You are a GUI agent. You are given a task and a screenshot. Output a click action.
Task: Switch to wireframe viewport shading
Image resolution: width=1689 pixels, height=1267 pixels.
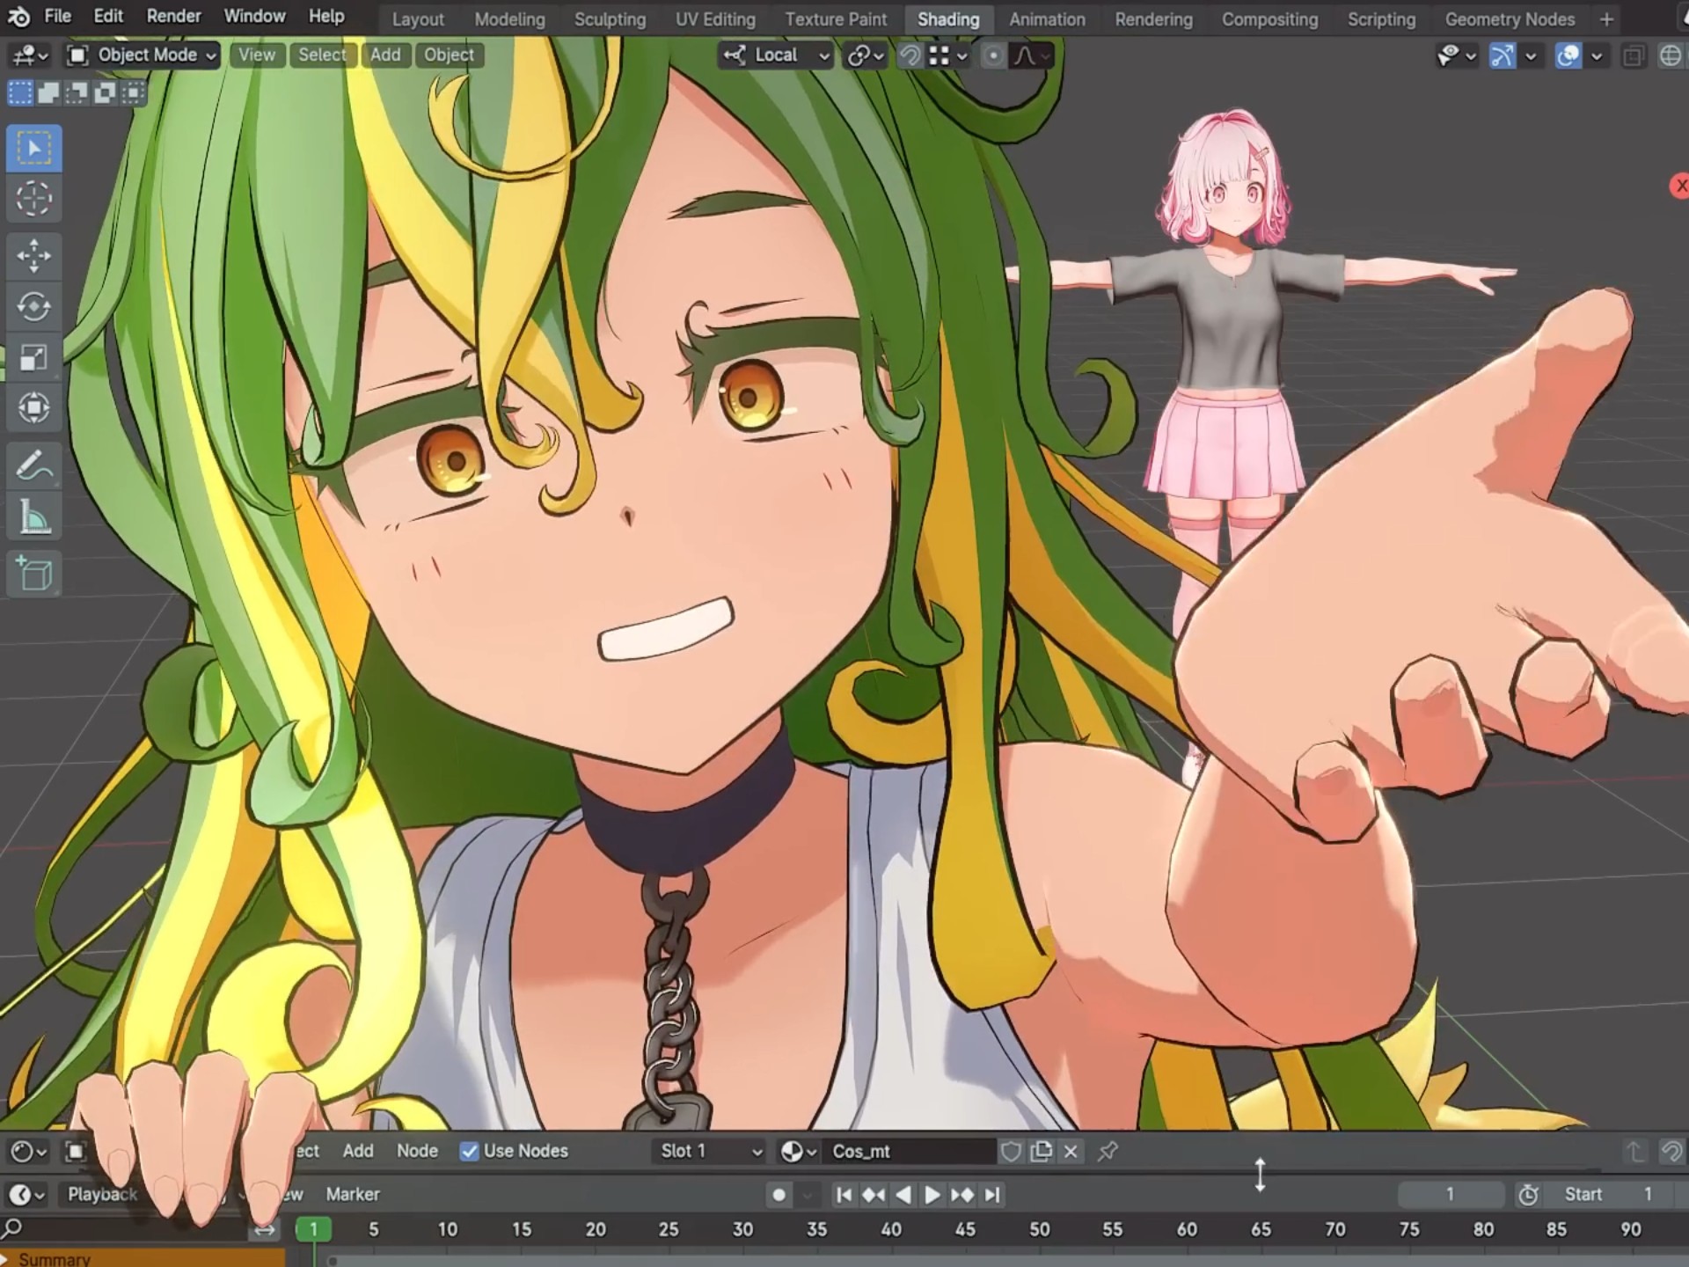(x=1671, y=55)
